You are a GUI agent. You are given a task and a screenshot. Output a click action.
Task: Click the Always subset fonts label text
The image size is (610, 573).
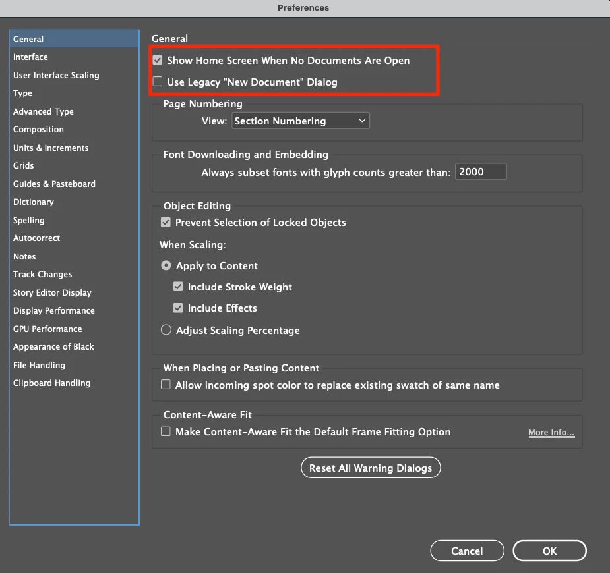(x=326, y=173)
